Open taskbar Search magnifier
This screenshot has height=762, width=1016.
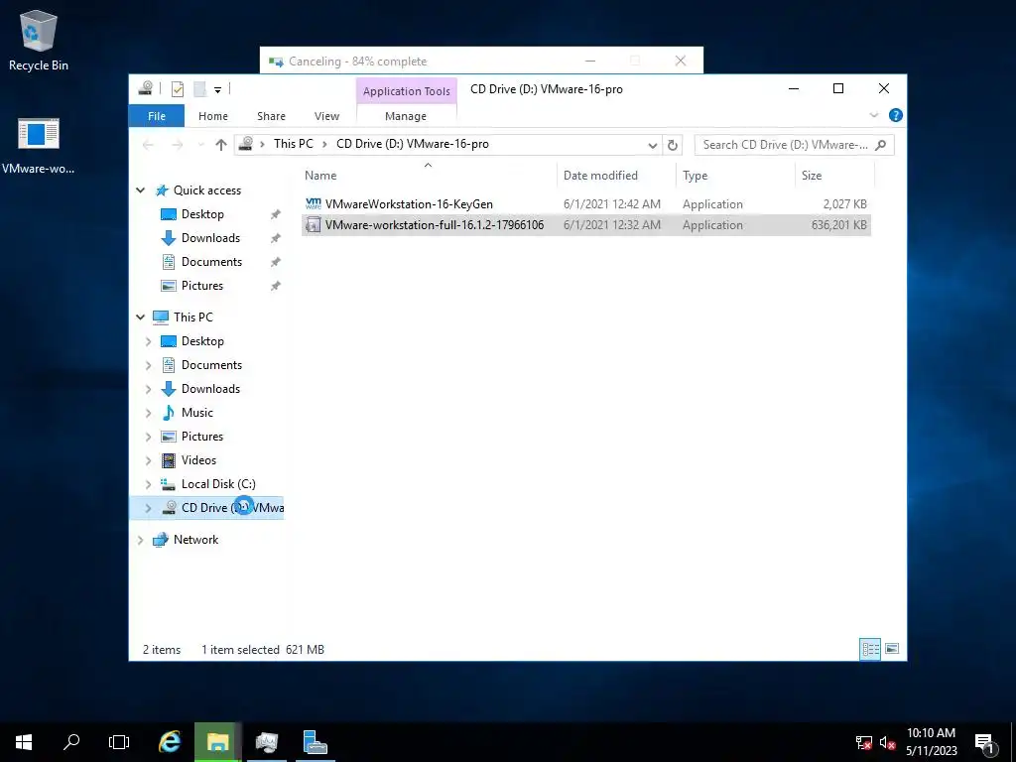71,742
